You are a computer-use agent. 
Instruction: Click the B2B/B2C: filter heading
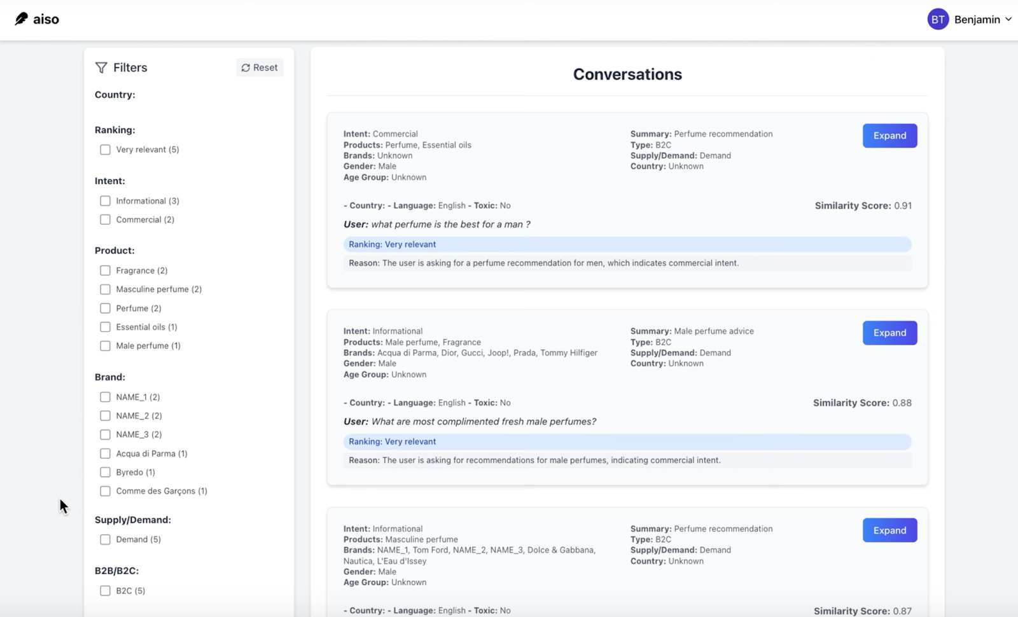[x=116, y=571]
